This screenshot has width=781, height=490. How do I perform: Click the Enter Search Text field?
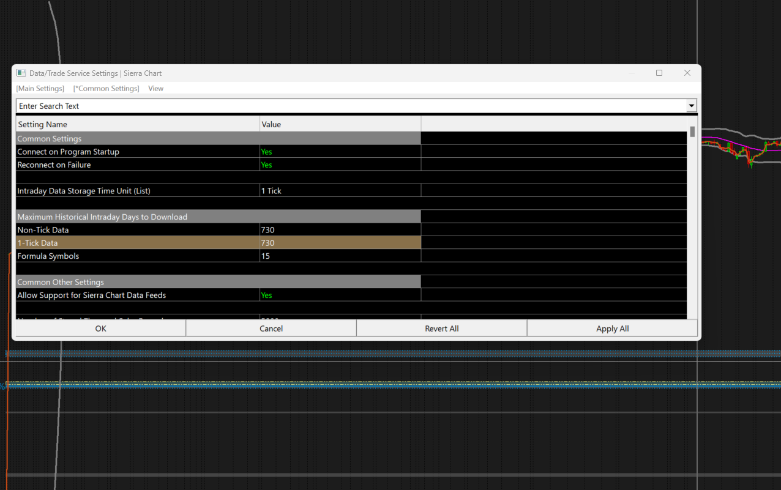click(x=351, y=106)
